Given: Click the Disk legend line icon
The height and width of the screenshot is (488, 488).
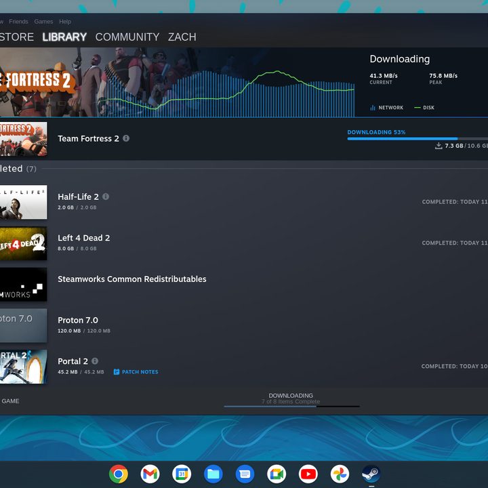Looking at the screenshot, I should [x=418, y=108].
